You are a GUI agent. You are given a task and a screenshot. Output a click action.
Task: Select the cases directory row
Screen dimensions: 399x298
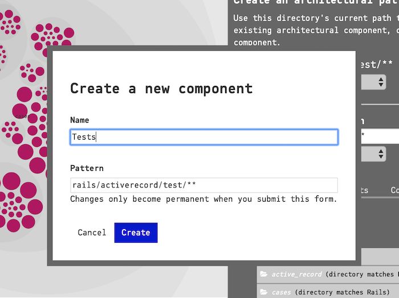click(x=328, y=291)
